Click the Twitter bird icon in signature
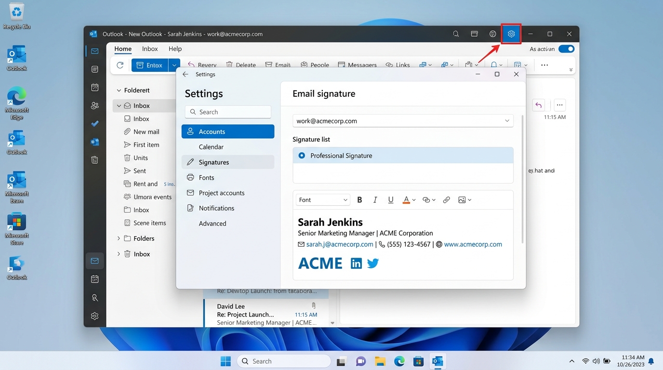The height and width of the screenshot is (370, 663). coord(373,264)
